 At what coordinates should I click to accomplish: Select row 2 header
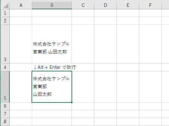pyautogui.click(x=5, y=21)
